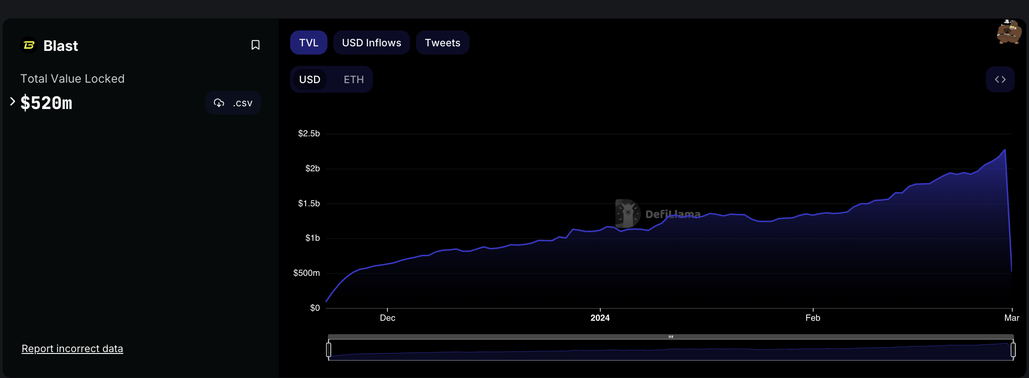Open the llama avatar in the corner
This screenshot has height=378, width=1029.
pyautogui.click(x=1009, y=32)
